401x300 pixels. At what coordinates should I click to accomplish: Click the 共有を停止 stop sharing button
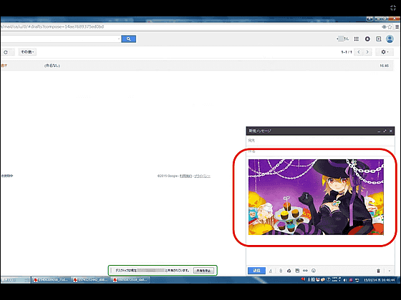tap(203, 271)
